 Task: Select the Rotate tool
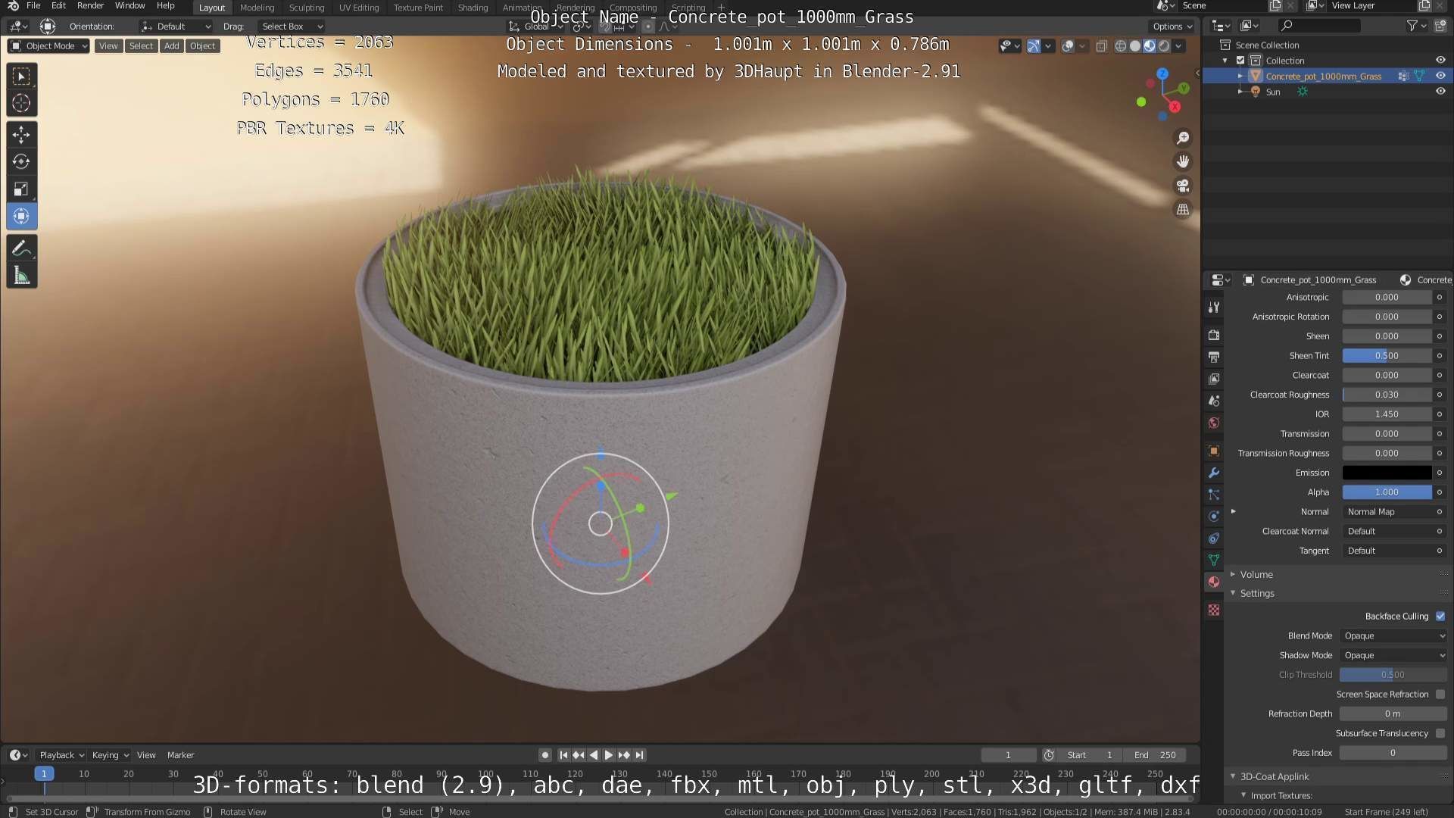click(x=21, y=162)
